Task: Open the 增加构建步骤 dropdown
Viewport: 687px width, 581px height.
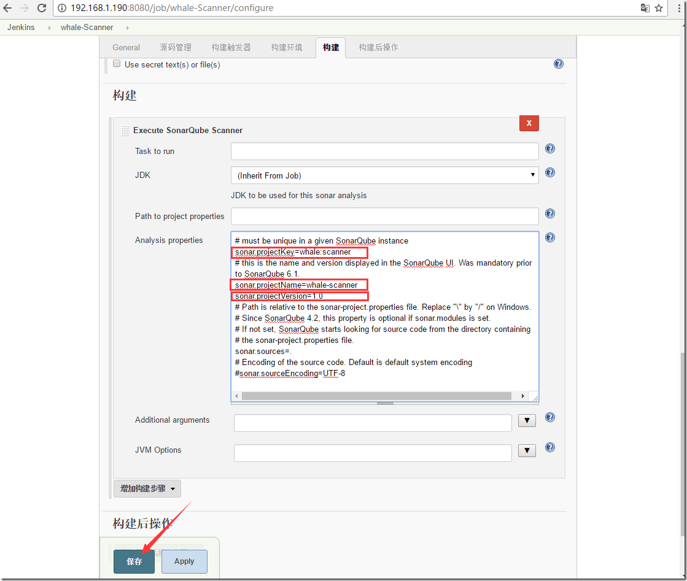Action: tap(147, 488)
